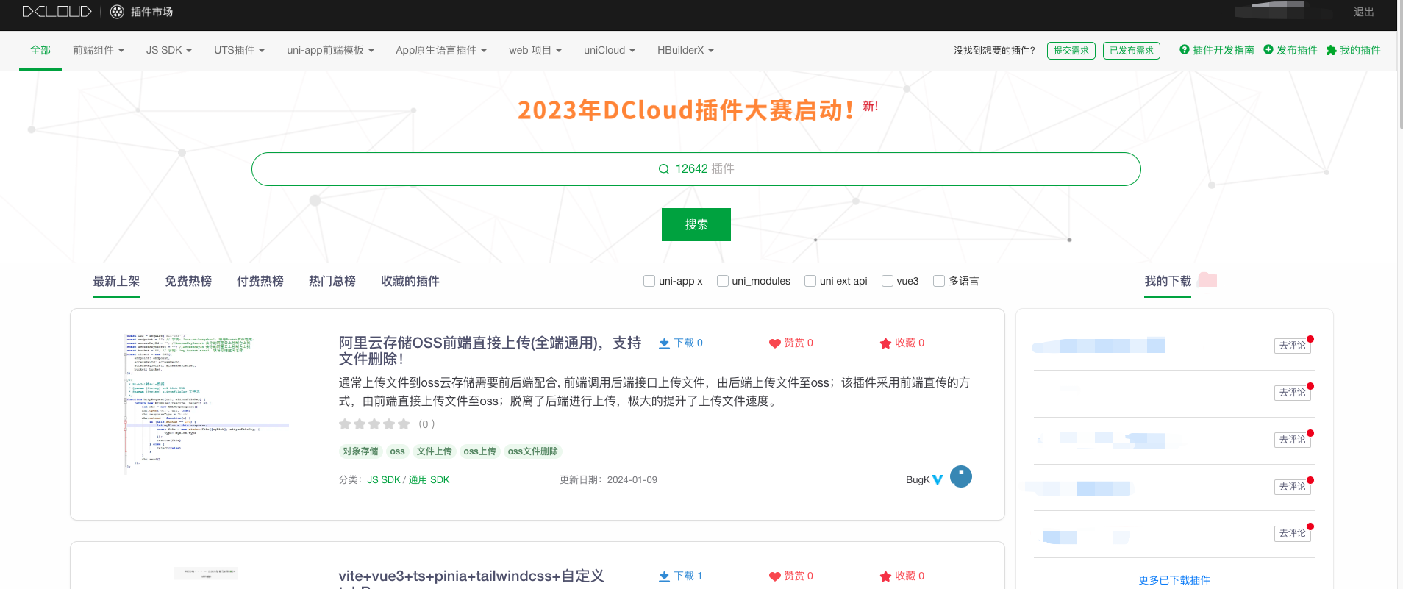
Task: Click the oss上传 tag
Action: [479, 451]
